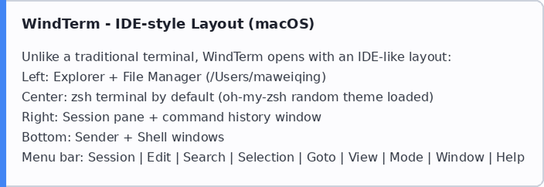
Task: Click the 'Sender + Shell windows' text
Action: [150, 137]
